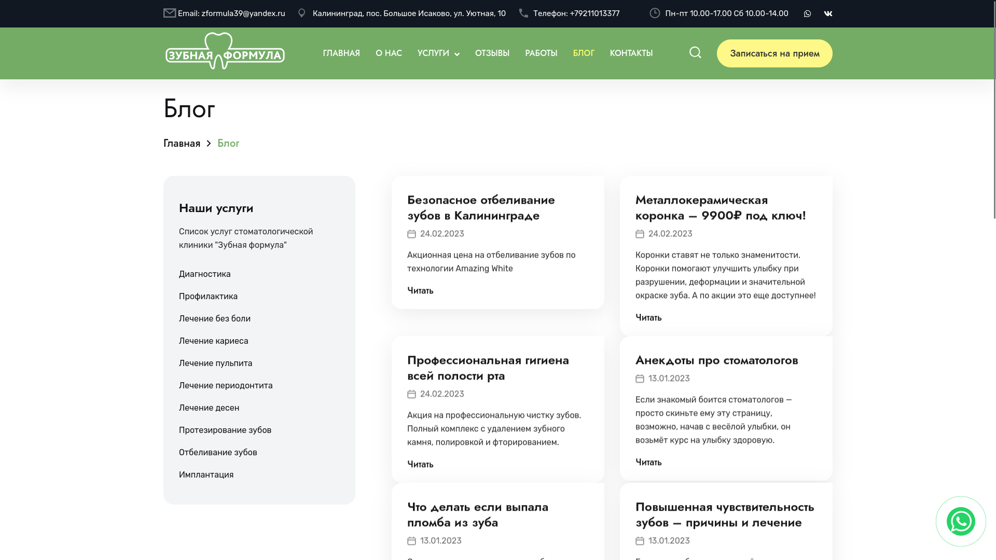Open Контакты menu item
Screen dimensions: 996x560
click(x=631, y=53)
